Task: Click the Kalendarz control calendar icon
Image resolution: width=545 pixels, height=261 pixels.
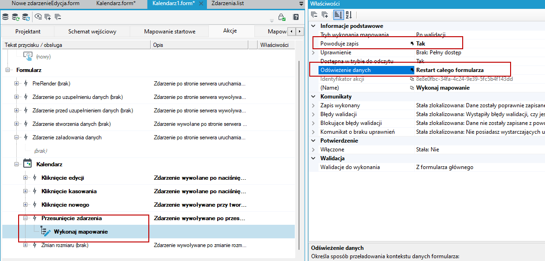Action: pos(27,164)
